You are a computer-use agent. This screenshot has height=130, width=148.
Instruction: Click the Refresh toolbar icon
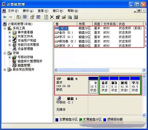click(x=46, y=17)
